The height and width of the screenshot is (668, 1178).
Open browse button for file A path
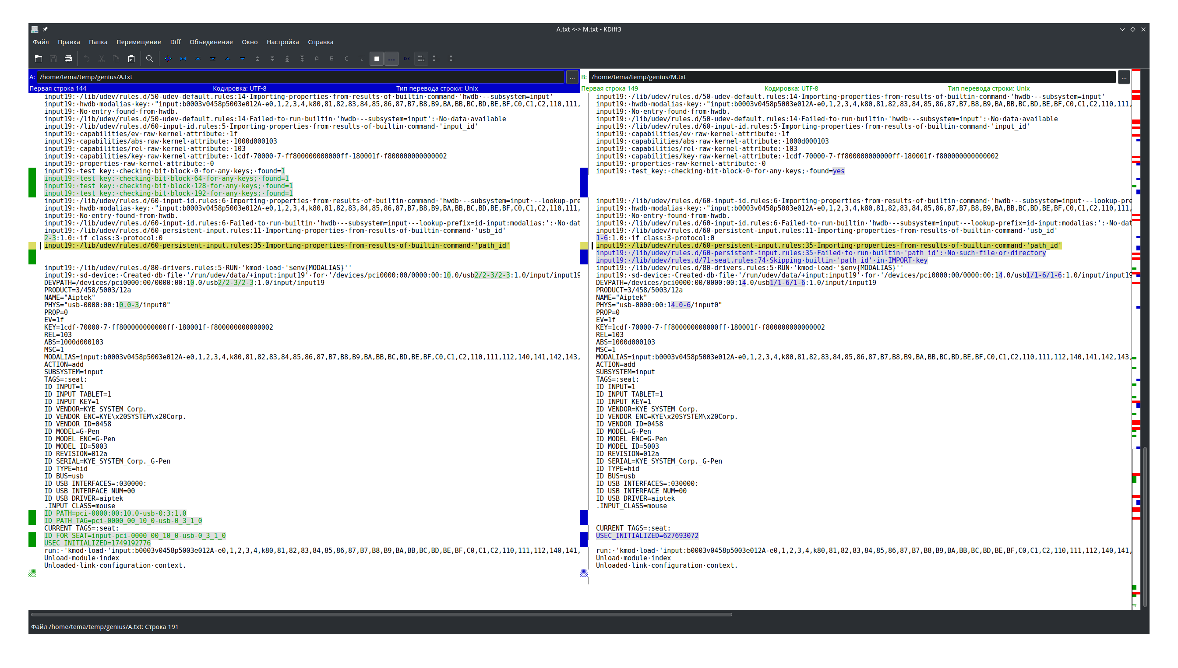(x=572, y=77)
